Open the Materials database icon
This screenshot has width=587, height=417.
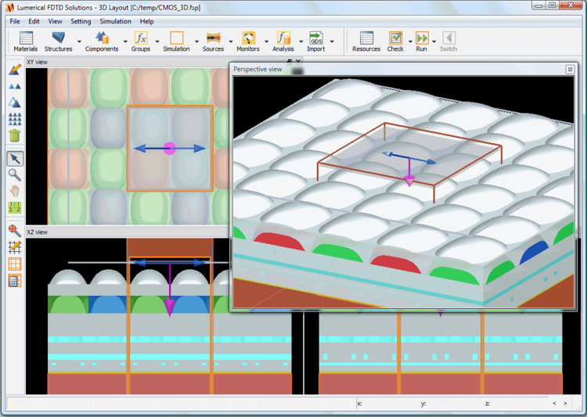(x=25, y=41)
